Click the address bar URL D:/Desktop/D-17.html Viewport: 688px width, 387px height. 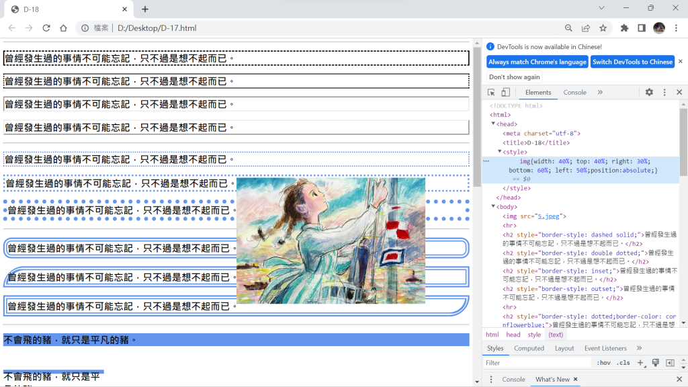click(x=157, y=28)
